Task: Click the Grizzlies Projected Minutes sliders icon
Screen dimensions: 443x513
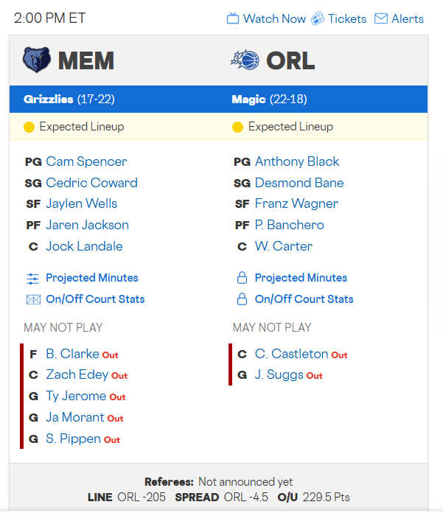Action: tap(32, 279)
